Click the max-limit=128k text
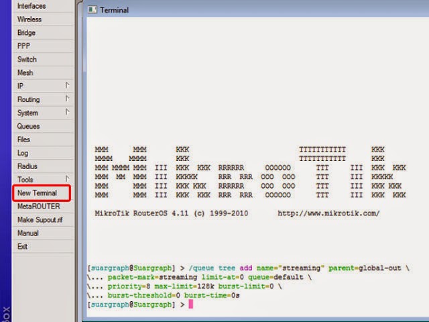The height and width of the screenshot is (322, 429). 184,286
